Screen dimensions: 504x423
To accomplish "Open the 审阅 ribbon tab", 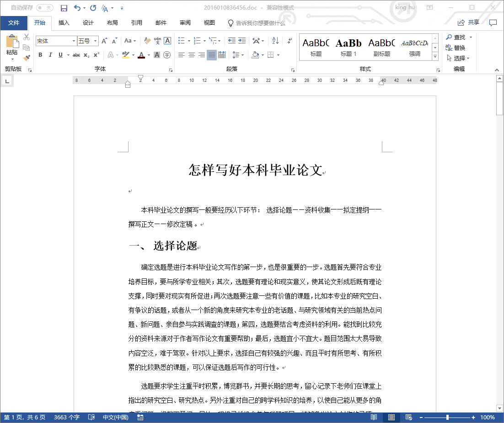I will pyautogui.click(x=185, y=22).
